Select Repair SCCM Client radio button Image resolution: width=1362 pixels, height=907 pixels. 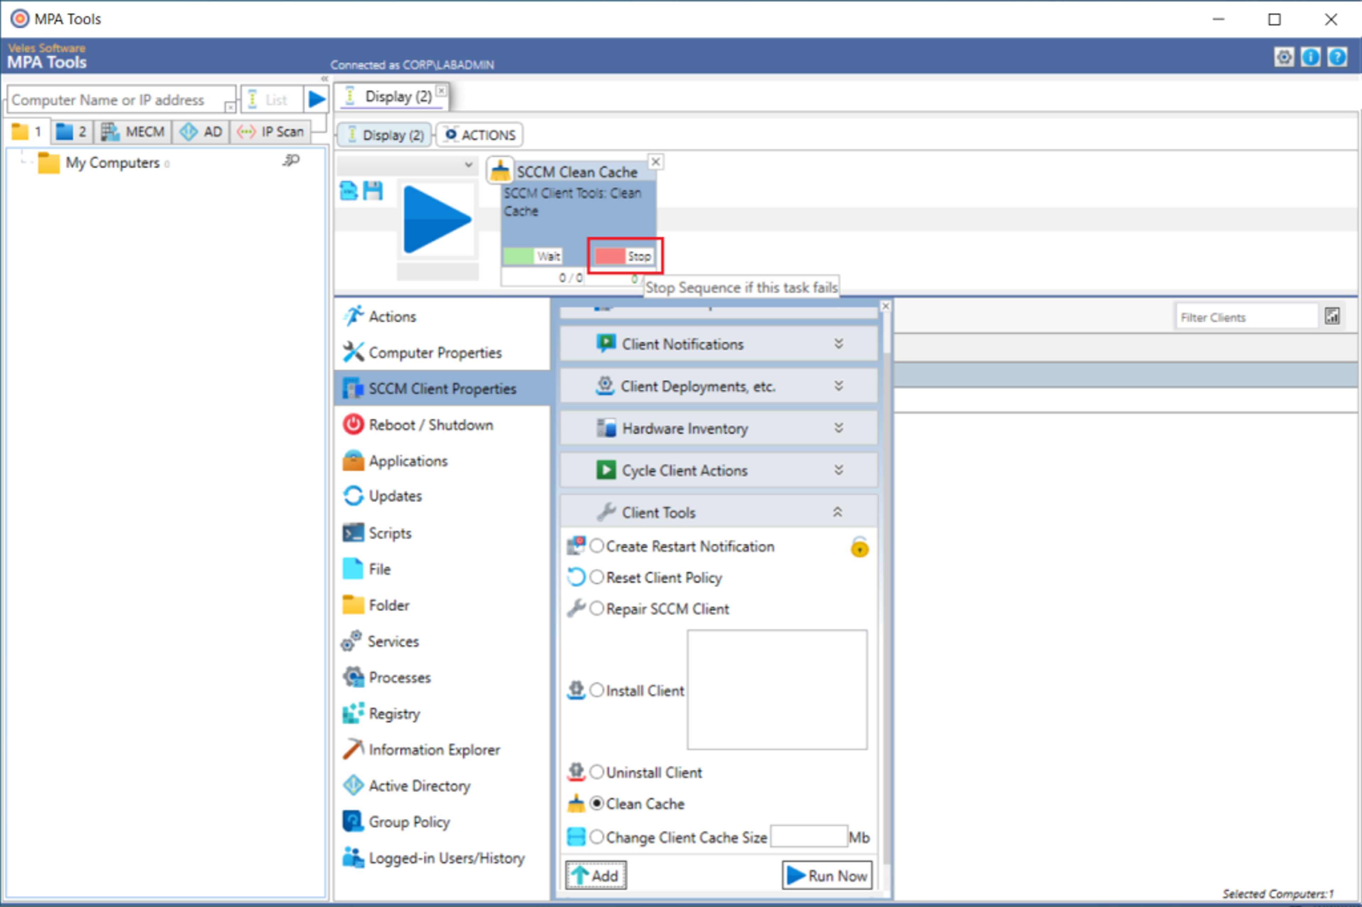point(597,608)
